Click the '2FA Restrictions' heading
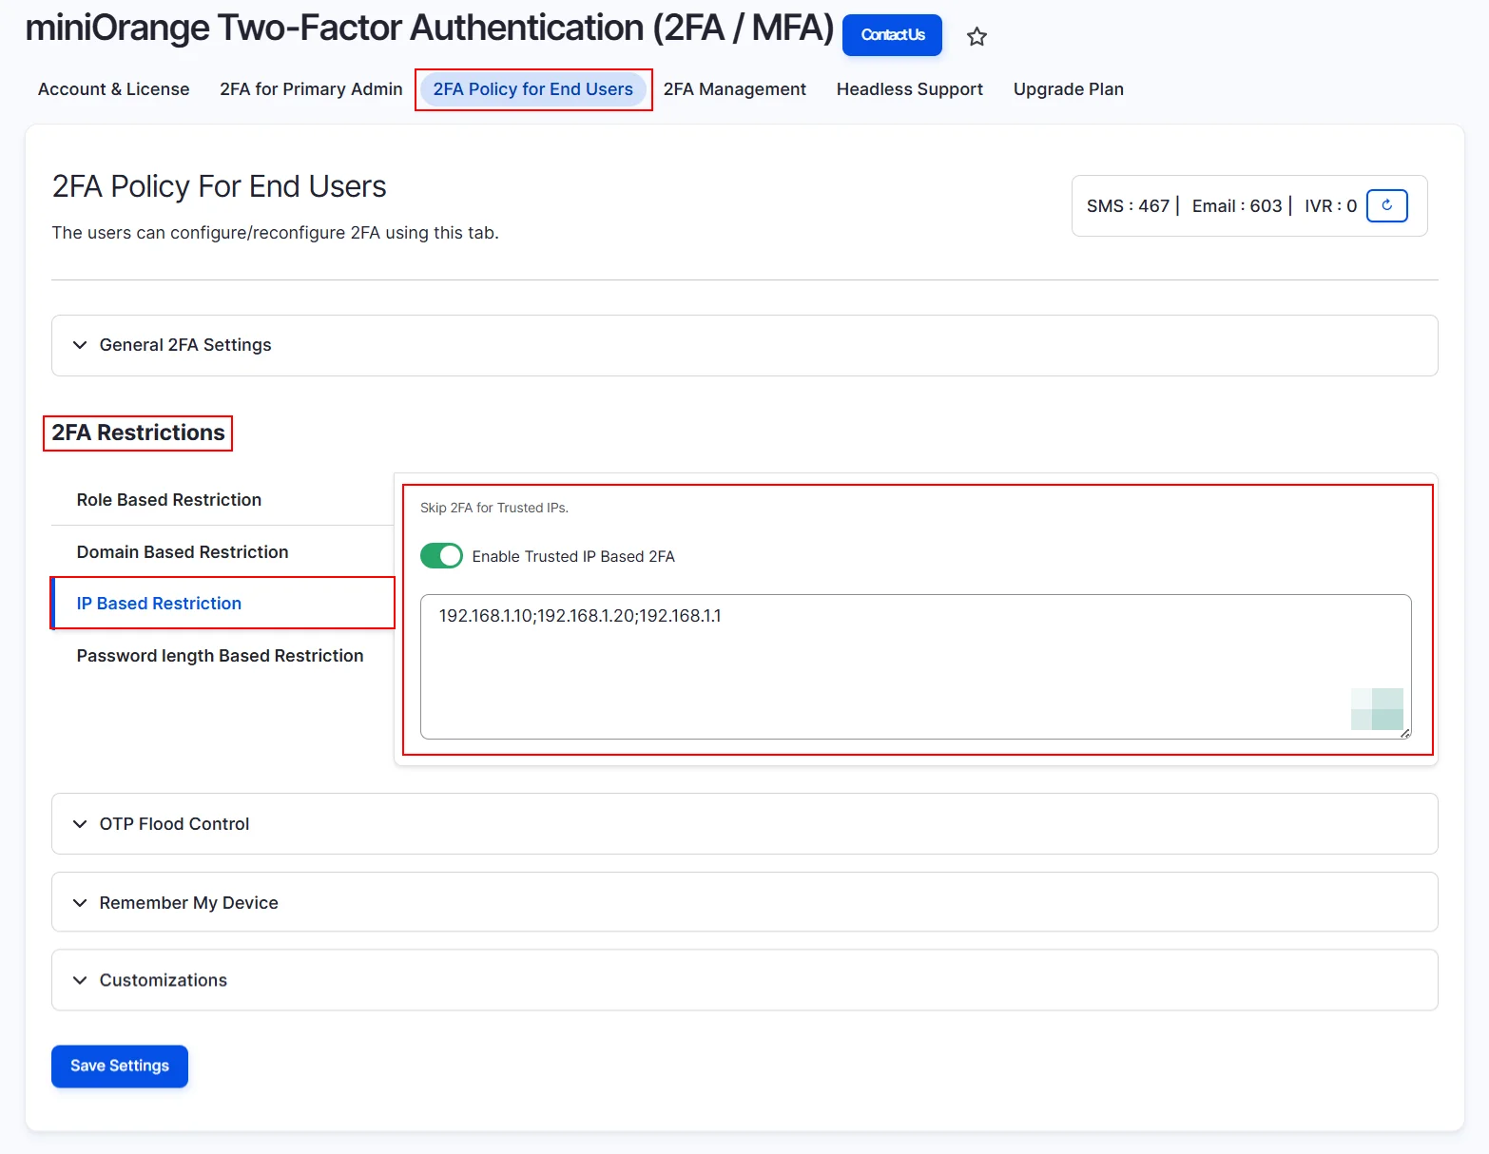Image resolution: width=1489 pixels, height=1154 pixels. 139,433
